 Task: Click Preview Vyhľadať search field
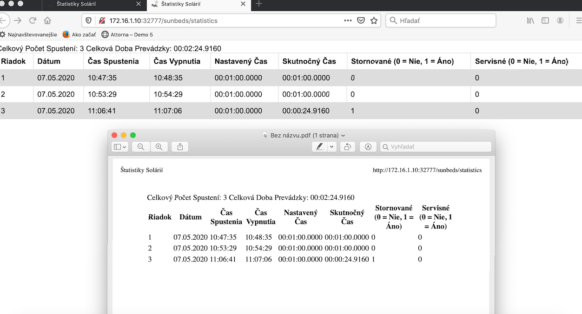point(436,147)
